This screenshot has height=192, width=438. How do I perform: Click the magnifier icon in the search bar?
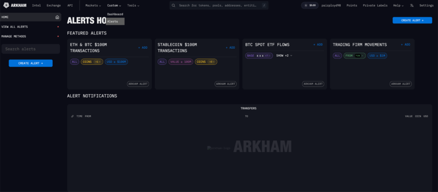pyautogui.click(x=175, y=6)
